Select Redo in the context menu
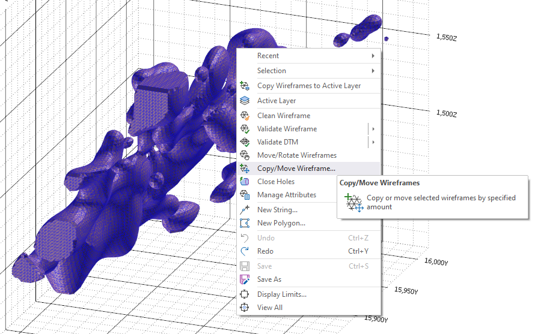Screen dimensions: 535x334 265,251
